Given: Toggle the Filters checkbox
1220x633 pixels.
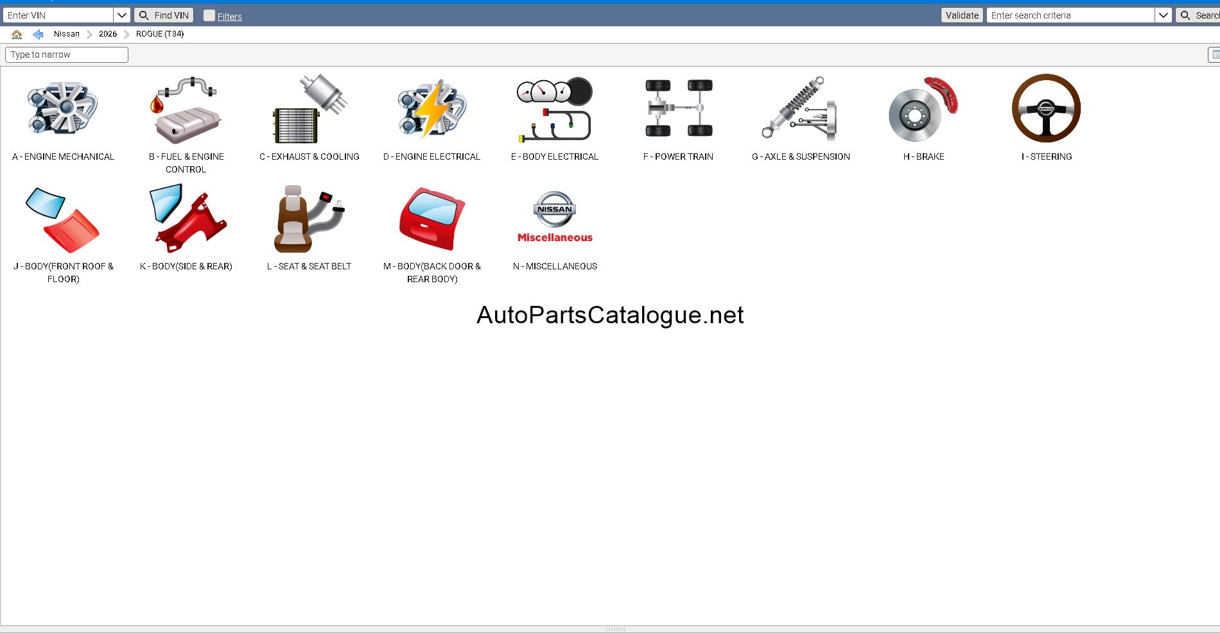Looking at the screenshot, I should (209, 15).
